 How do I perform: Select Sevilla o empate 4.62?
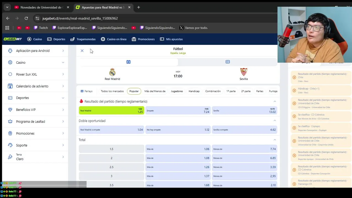coord(244,130)
